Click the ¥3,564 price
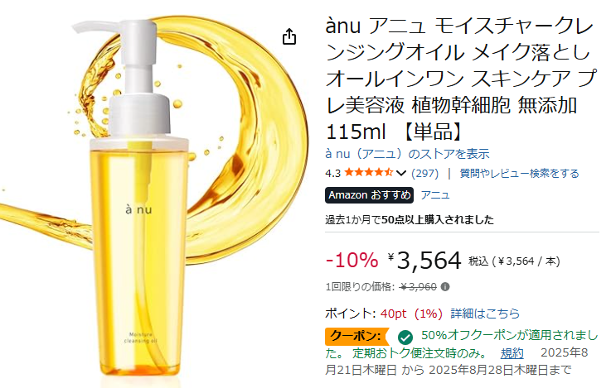Viewport: 611px width, 388px height. pyautogui.click(x=424, y=261)
